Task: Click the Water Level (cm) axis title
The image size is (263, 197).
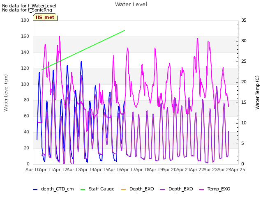Action: tap(6, 93)
